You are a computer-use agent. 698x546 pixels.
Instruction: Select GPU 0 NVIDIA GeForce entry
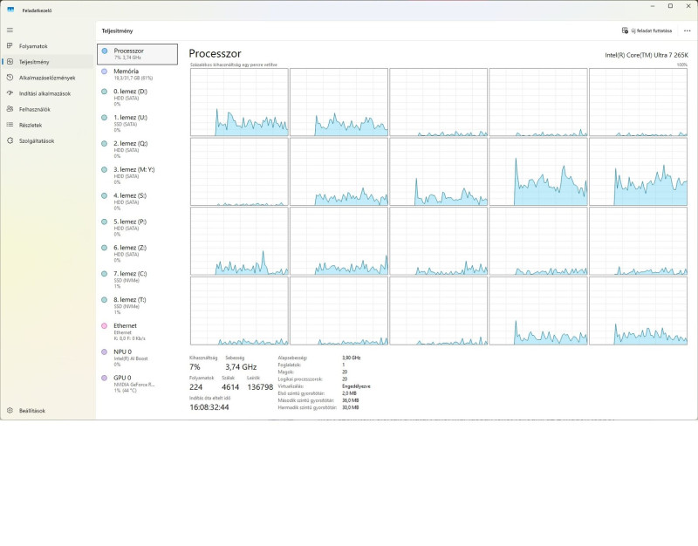(137, 384)
